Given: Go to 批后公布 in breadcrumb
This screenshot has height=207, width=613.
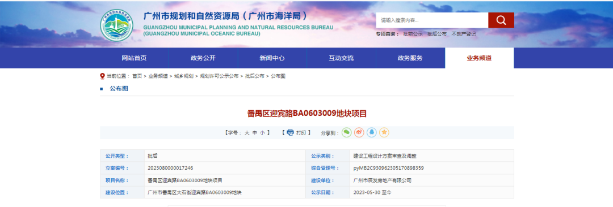Looking at the screenshot, I should (x=254, y=76).
